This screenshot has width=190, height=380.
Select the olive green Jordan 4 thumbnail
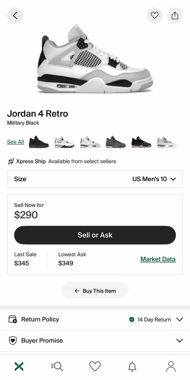pos(116,142)
